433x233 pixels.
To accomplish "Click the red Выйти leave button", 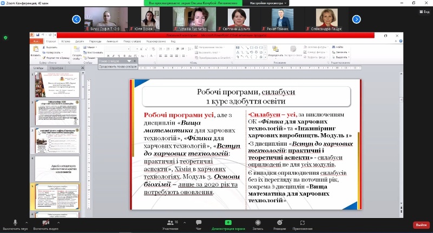I will click(x=421, y=224).
